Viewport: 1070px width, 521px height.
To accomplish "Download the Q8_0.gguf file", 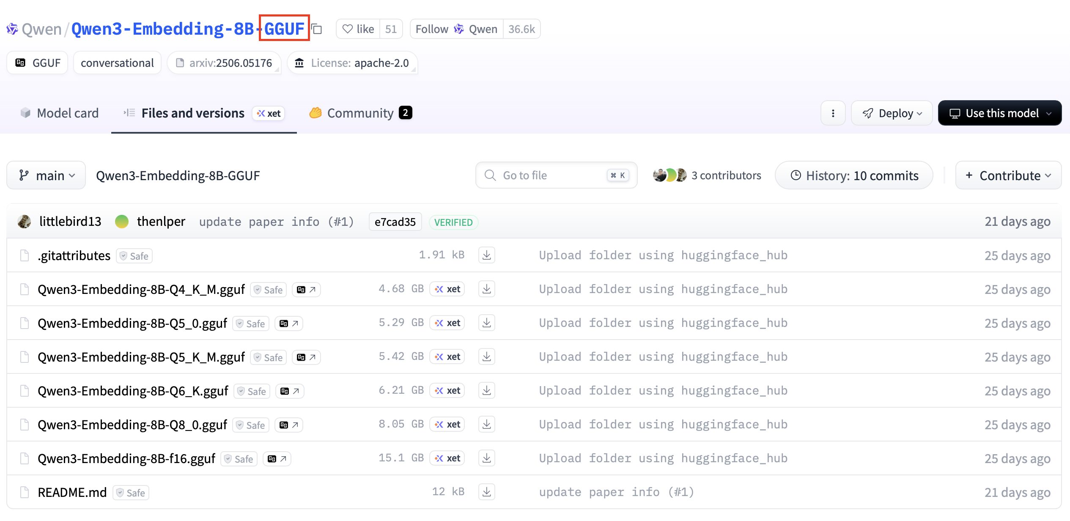I will [x=487, y=424].
